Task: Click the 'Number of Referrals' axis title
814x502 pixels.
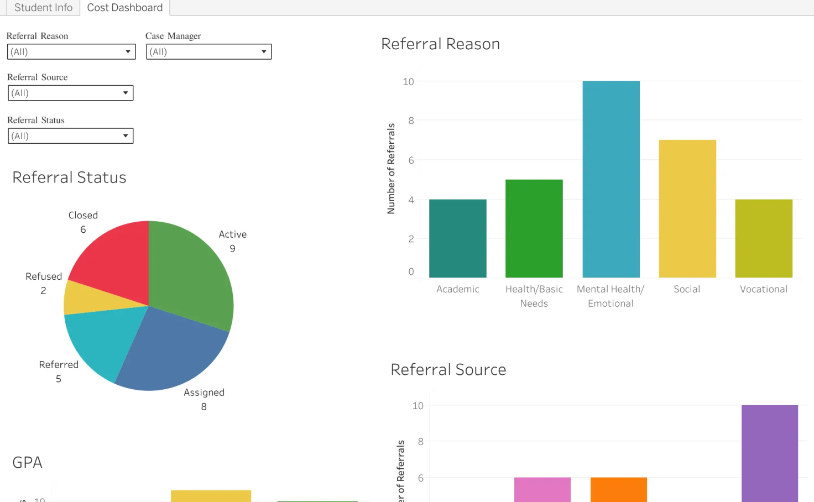Action: point(391,169)
